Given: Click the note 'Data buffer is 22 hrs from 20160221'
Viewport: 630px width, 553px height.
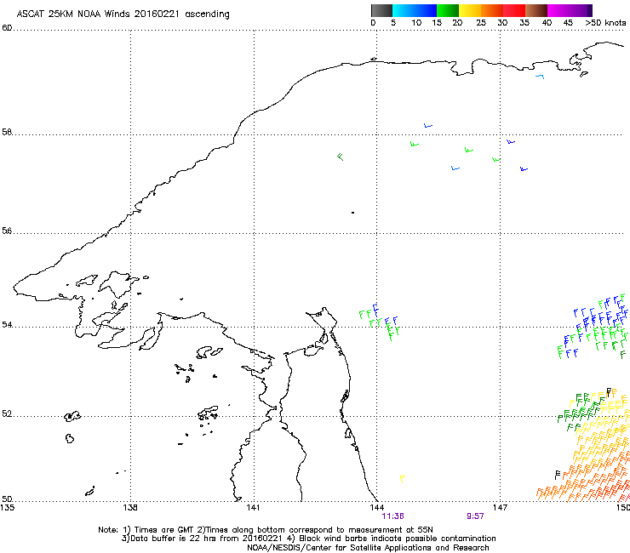Looking at the screenshot, I should point(207,539).
